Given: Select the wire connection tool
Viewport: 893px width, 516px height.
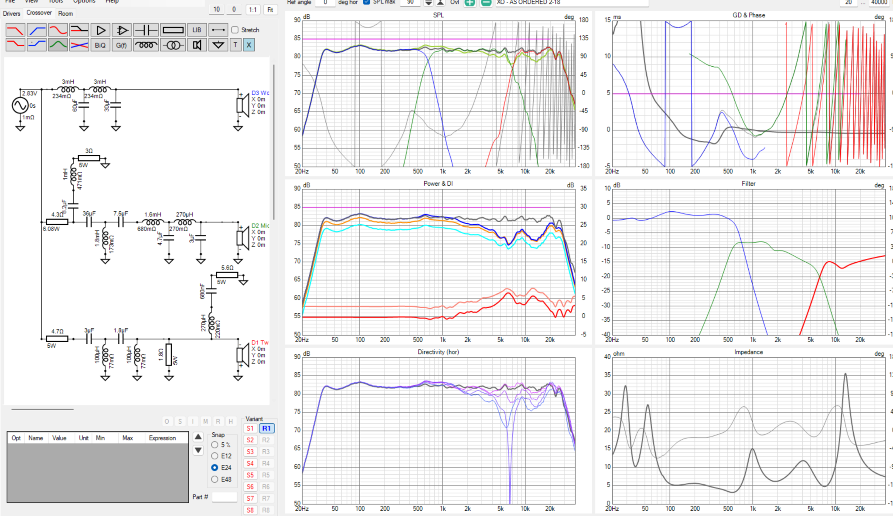Looking at the screenshot, I should [218, 30].
